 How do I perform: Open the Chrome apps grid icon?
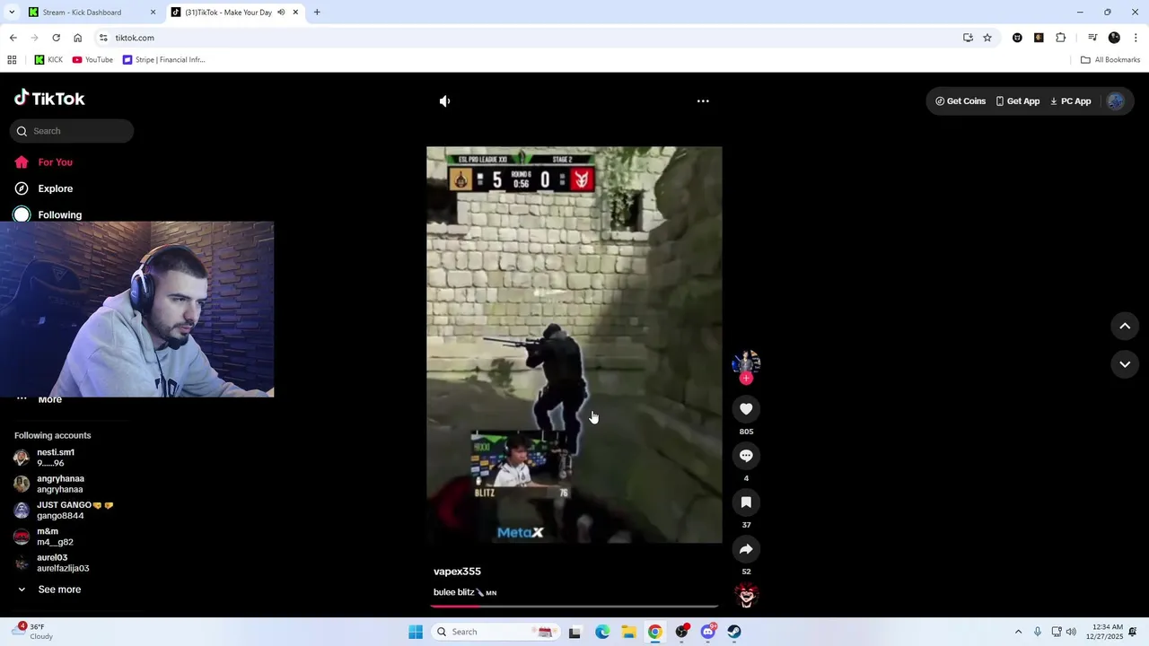[x=12, y=60]
